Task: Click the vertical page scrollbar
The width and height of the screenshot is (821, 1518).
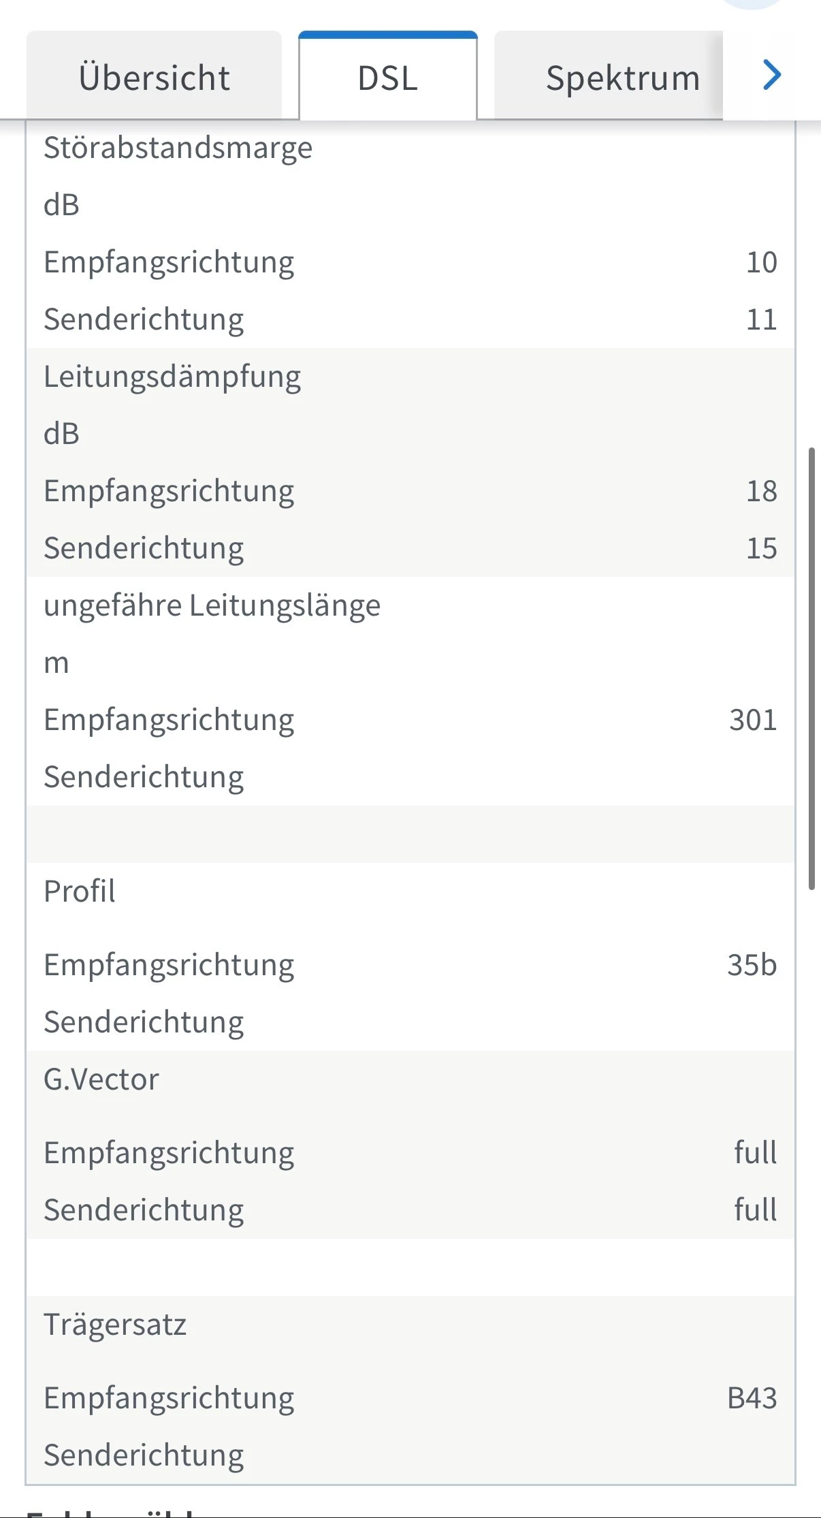Action: pos(811,667)
